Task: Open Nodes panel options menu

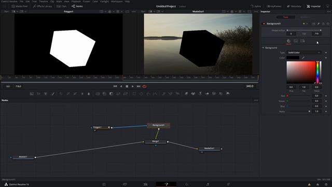Action: [256, 100]
